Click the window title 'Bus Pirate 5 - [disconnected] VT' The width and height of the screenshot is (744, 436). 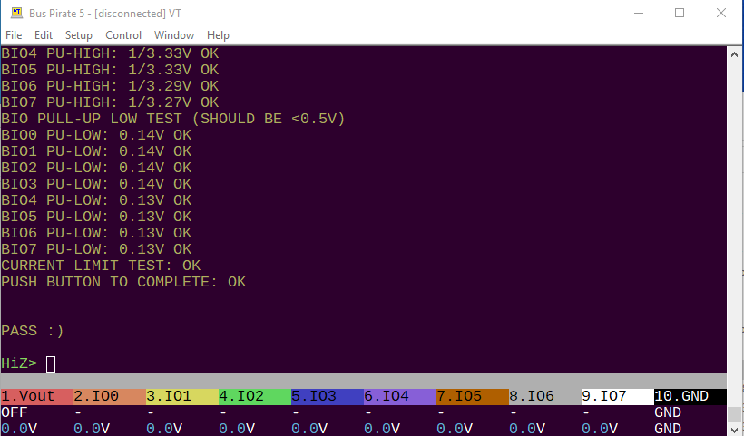[105, 14]
